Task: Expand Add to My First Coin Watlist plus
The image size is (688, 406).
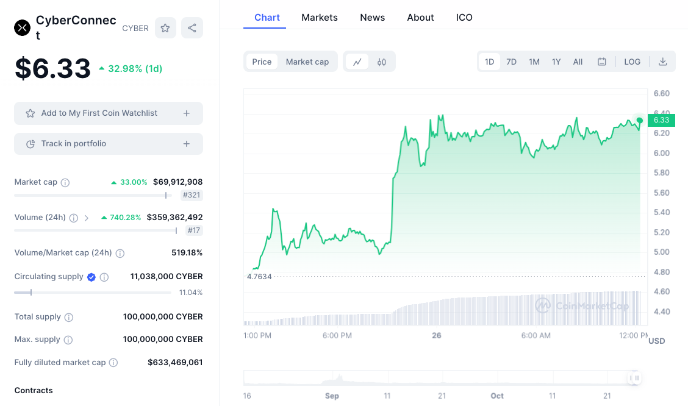Action: coord(187,113)
